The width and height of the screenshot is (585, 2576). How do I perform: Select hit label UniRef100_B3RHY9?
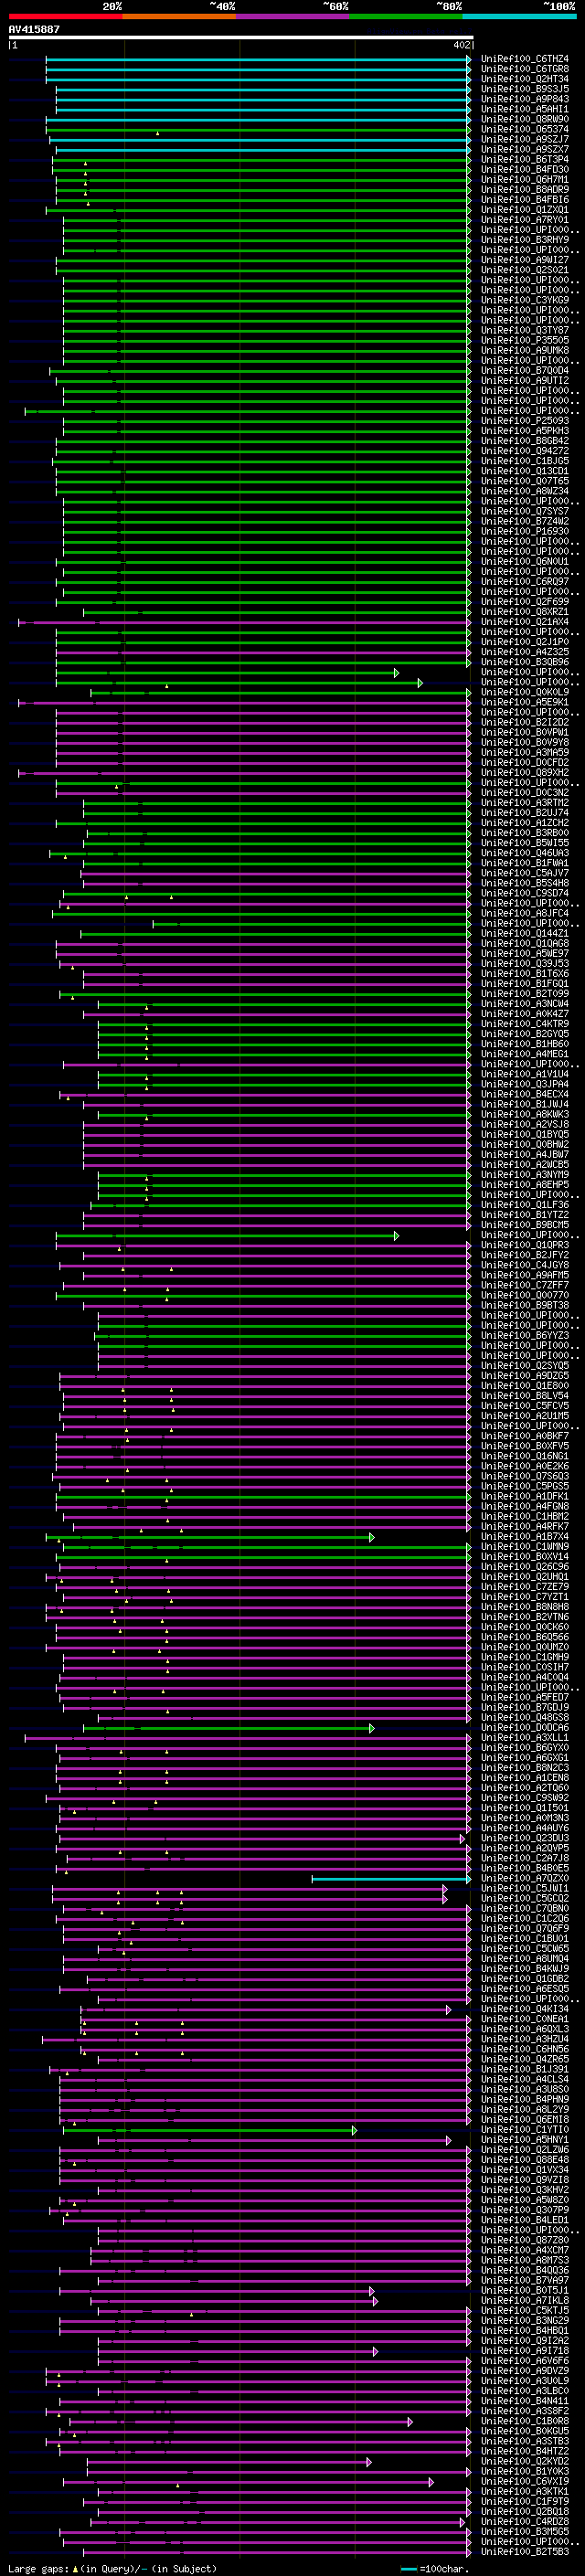[524, 240]
